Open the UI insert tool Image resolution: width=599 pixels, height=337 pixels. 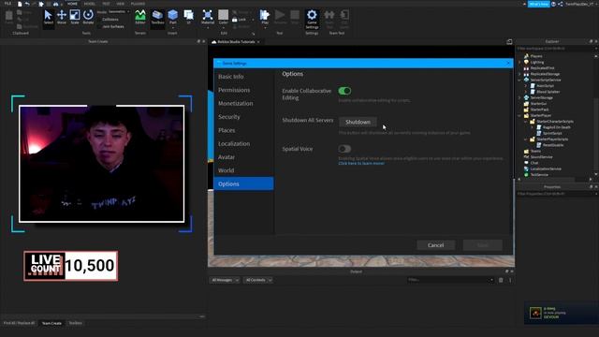coord(189,18)
